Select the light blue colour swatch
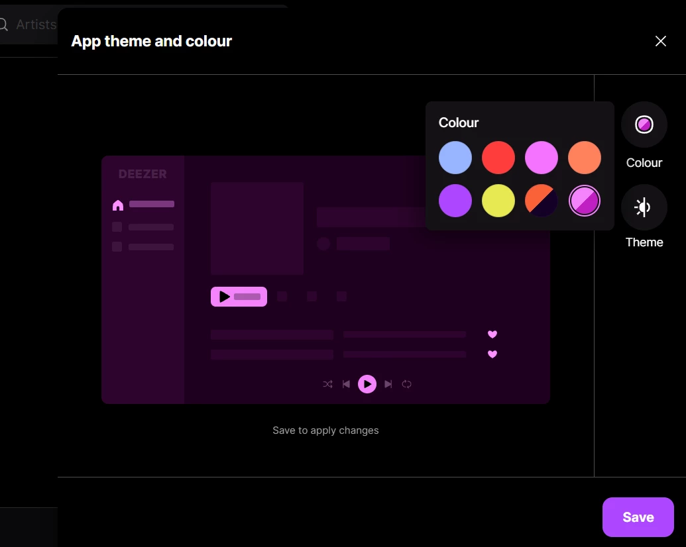The height and width of the screenshot is (547, 686). (x=455, y=158)
